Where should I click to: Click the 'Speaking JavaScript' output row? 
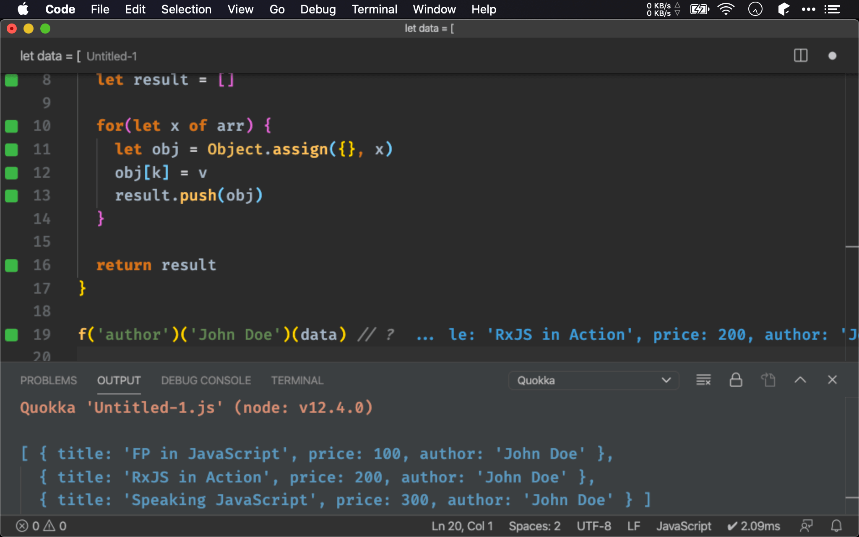(x=345, y=500)
